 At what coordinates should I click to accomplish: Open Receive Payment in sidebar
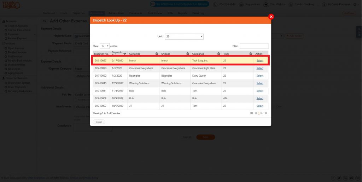click(17, 38)
